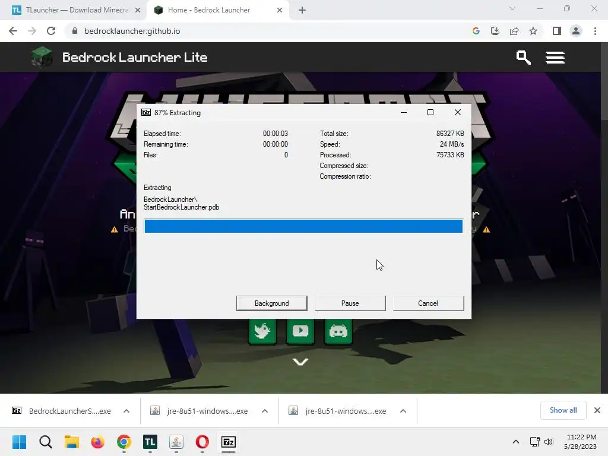Bookmark this page with star icon

coord(533,31)
